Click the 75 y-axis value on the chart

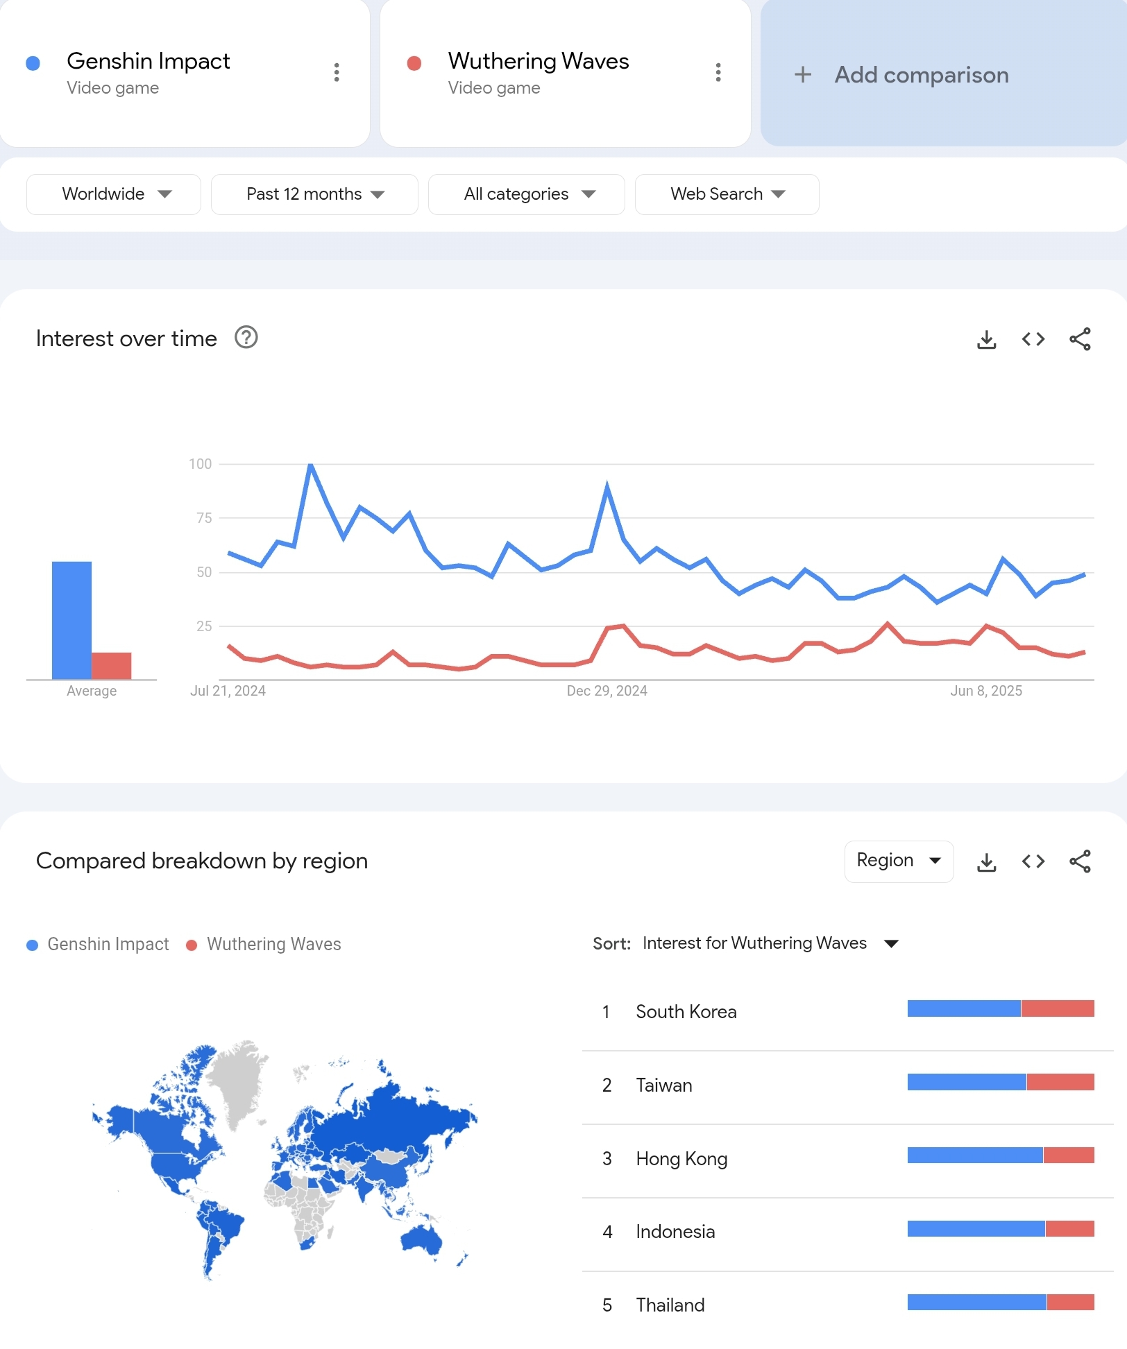pos(204,518)
